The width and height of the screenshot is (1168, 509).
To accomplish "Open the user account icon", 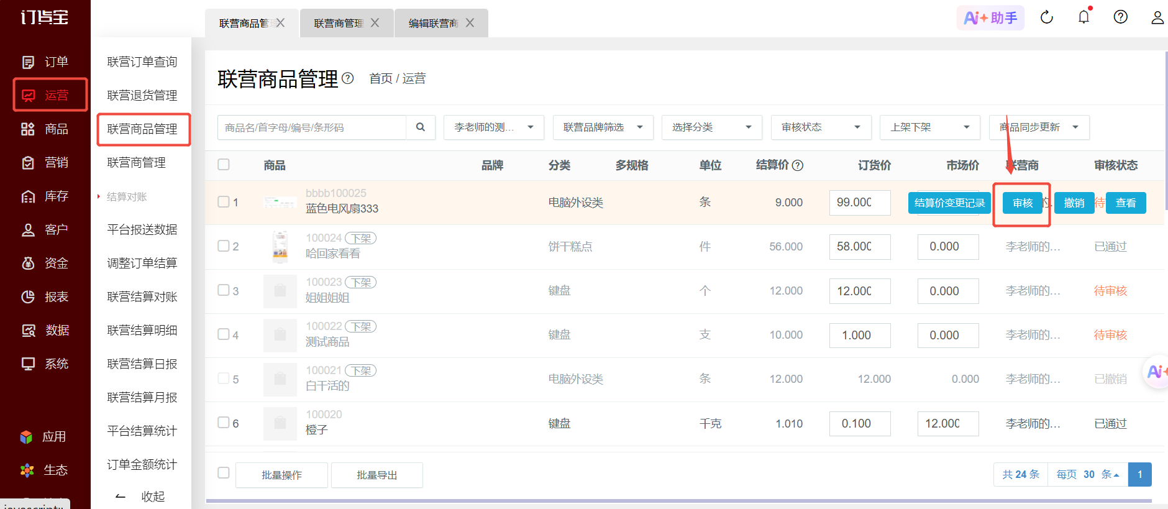I will tap(1157, 17).
